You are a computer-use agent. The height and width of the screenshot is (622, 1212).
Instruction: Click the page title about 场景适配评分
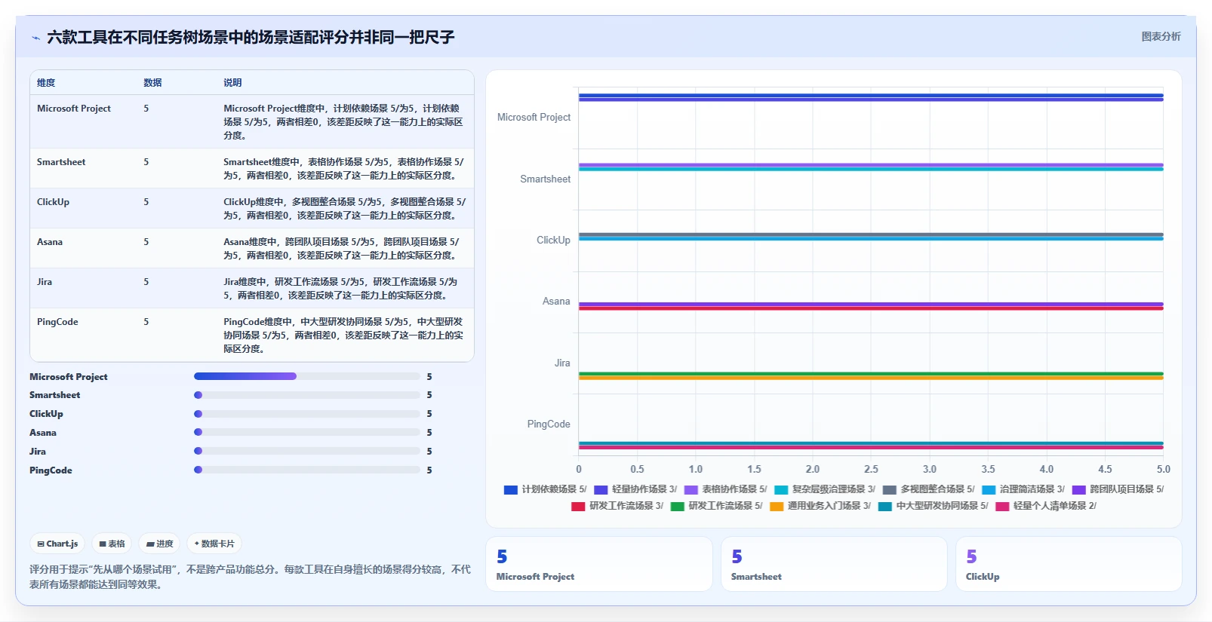[x=251, y=37]
